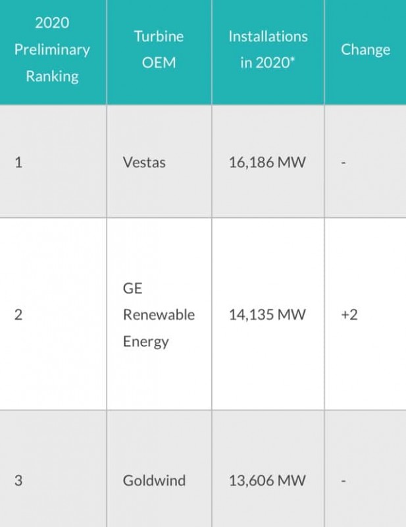Screen dimensions: 406x527
Task: Click the '+2' change value
Action: (349, 315)
